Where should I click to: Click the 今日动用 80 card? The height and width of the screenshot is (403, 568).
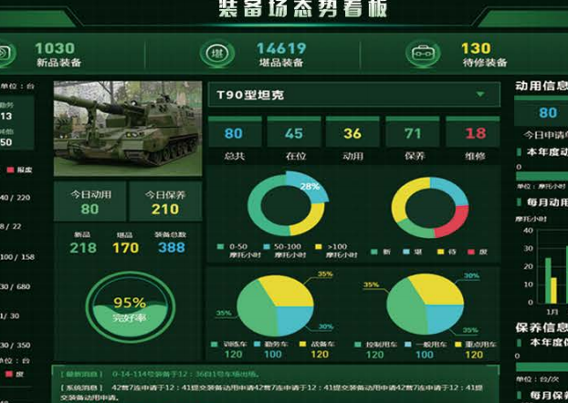click(89, 201)
